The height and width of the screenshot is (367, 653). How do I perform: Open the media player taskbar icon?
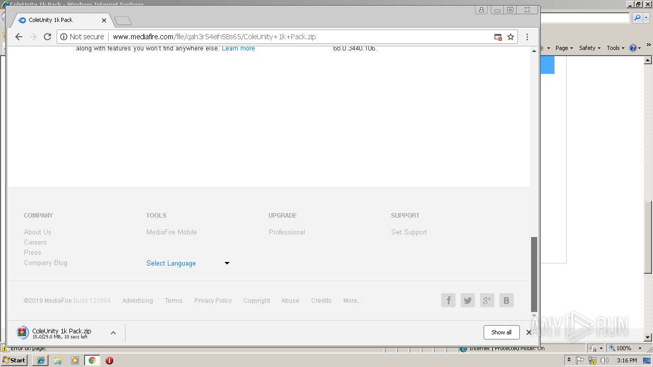[x=75, y=360]
